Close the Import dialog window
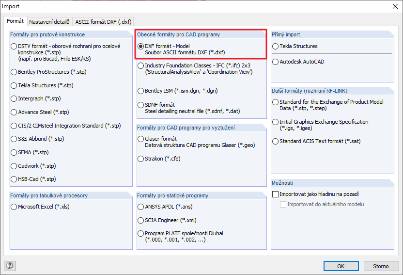This screenshot has width=403, height=275. (x=395, y=6)
